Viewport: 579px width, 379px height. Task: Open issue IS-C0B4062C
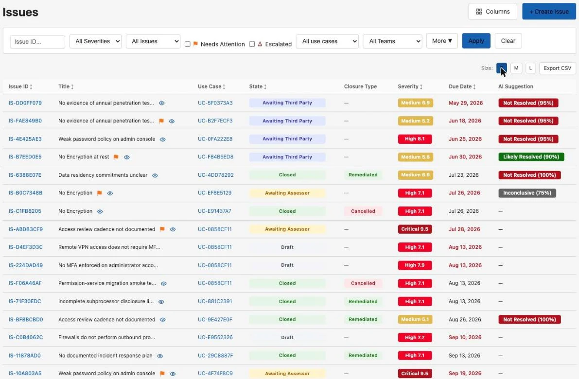(x=25, y=338)
